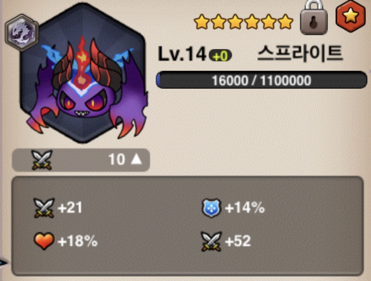The image size is (371, 281).
Task: Toggle the padlock lock icon
Action: [314, 17]
